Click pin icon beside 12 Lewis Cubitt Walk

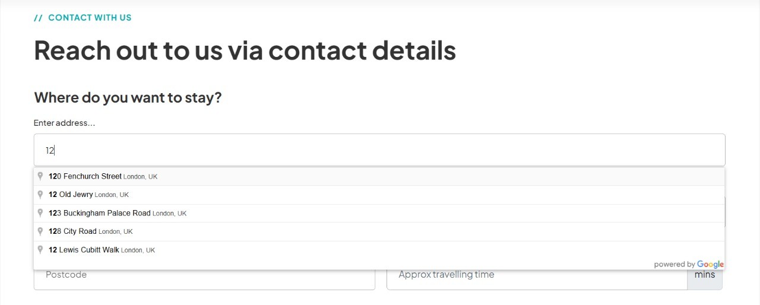(40, 250)
